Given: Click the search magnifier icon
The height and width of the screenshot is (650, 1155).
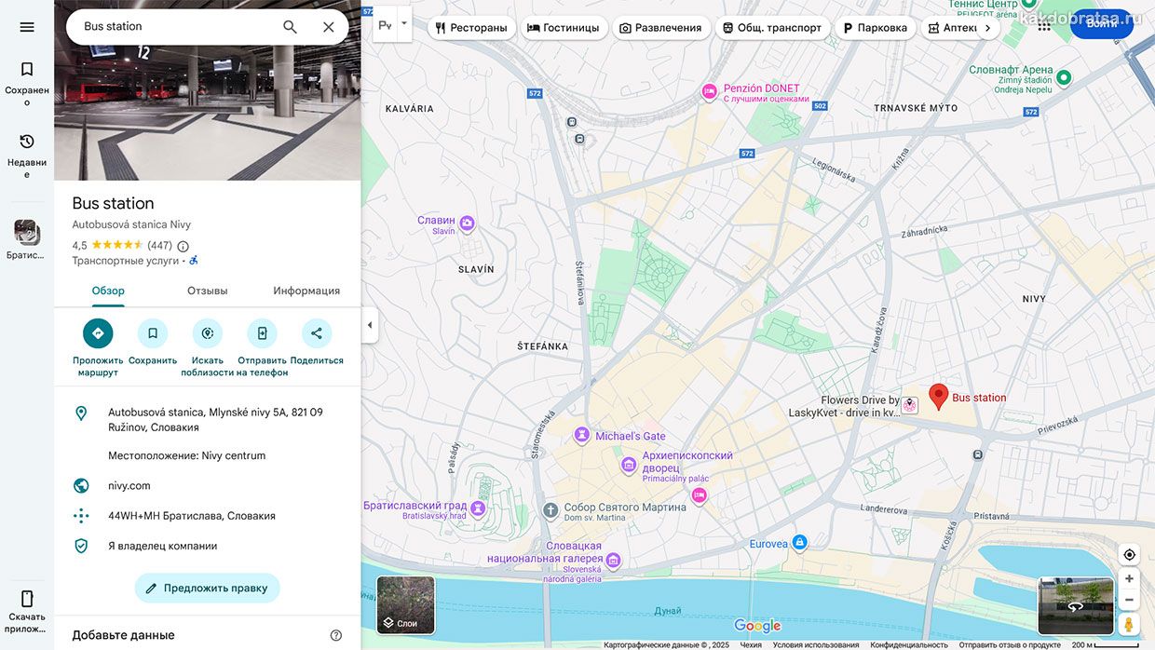Looking at the screenshot, I should 290,27.
